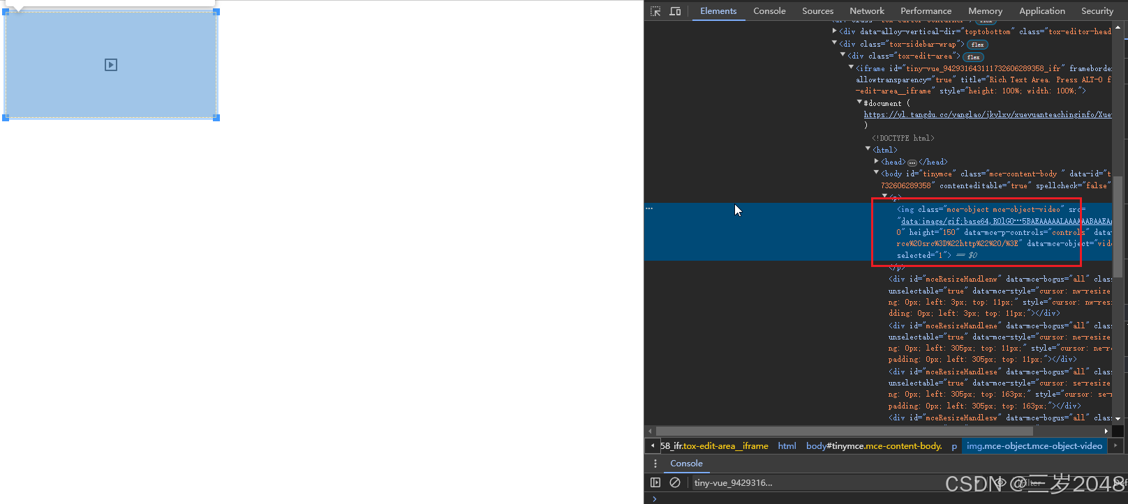Select img.mce-object.mce-object-video breadcrumb

(1034, 446)
